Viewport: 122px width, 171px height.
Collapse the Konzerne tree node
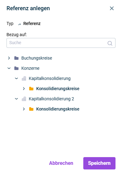pyautogui.click(x=9, y=68)
